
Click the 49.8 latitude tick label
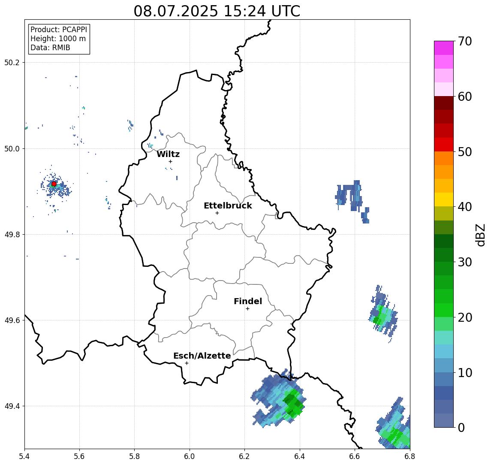point(12,234)
